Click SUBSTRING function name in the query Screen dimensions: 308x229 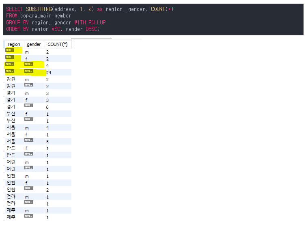pyautogui.click(x=39, y=9)
